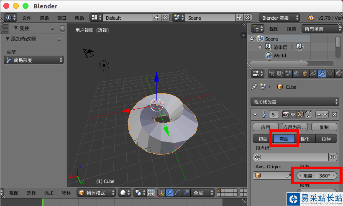The image size is (343, 206).
Task: Open the Render properties camera tab
Action: [x=271, y=74]
